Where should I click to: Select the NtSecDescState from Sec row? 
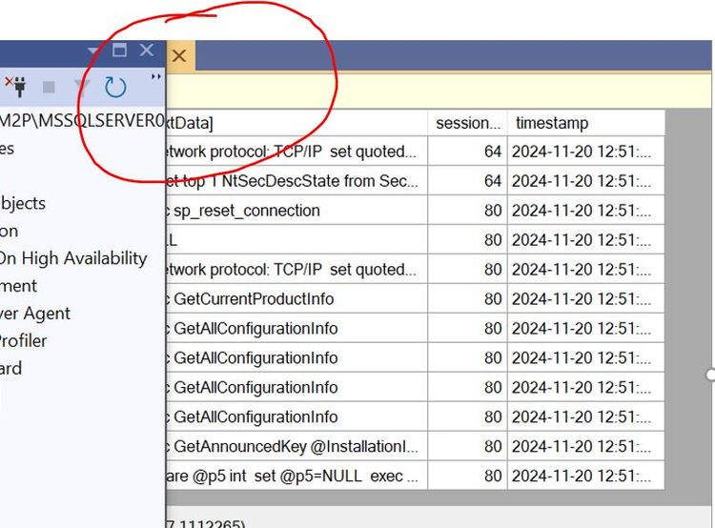point(415,181)
